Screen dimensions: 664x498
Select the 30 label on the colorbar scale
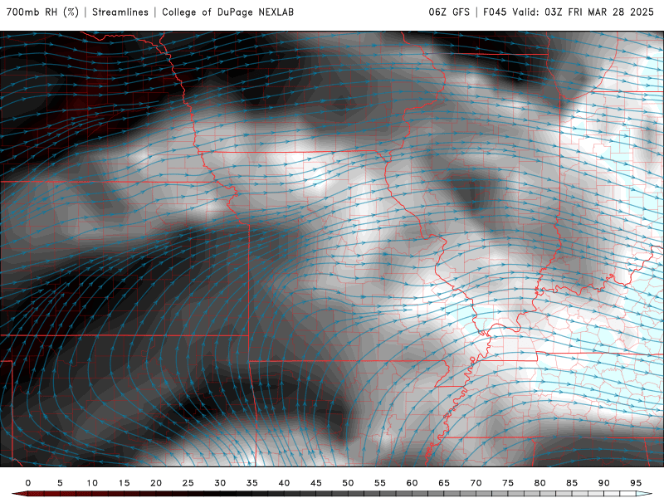pos(220,483)
